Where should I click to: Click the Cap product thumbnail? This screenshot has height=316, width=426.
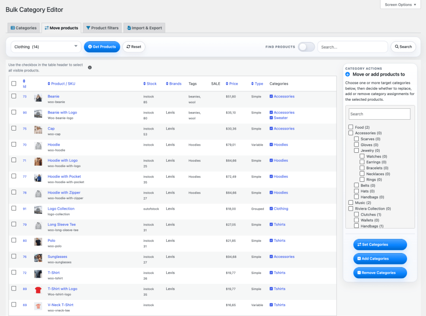click(x=38, y=130)
